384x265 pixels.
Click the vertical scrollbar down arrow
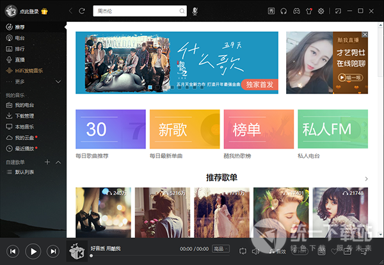[381, 234]
